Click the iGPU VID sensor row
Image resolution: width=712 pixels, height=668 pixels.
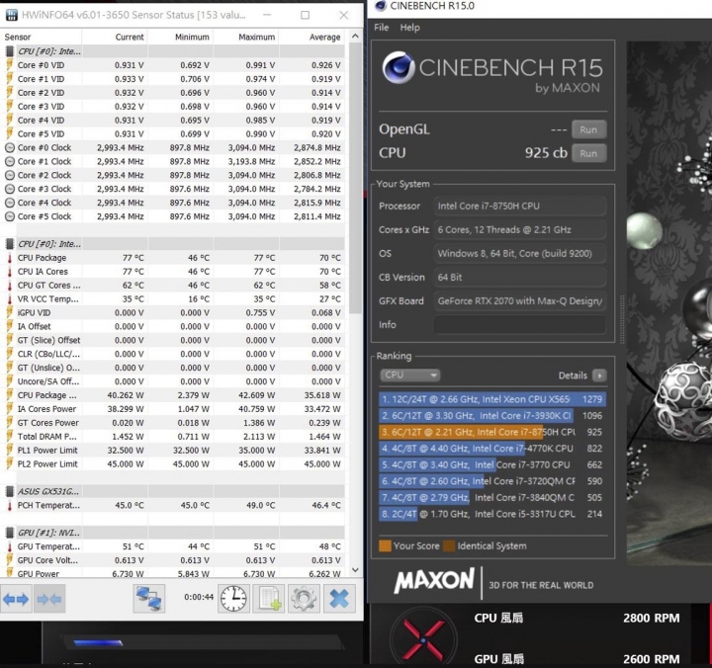coord(172,312)
